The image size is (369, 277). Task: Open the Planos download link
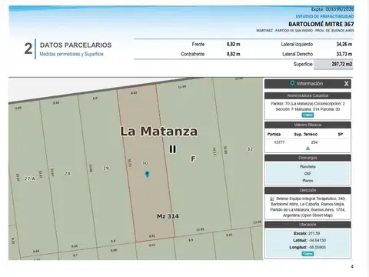307,181
